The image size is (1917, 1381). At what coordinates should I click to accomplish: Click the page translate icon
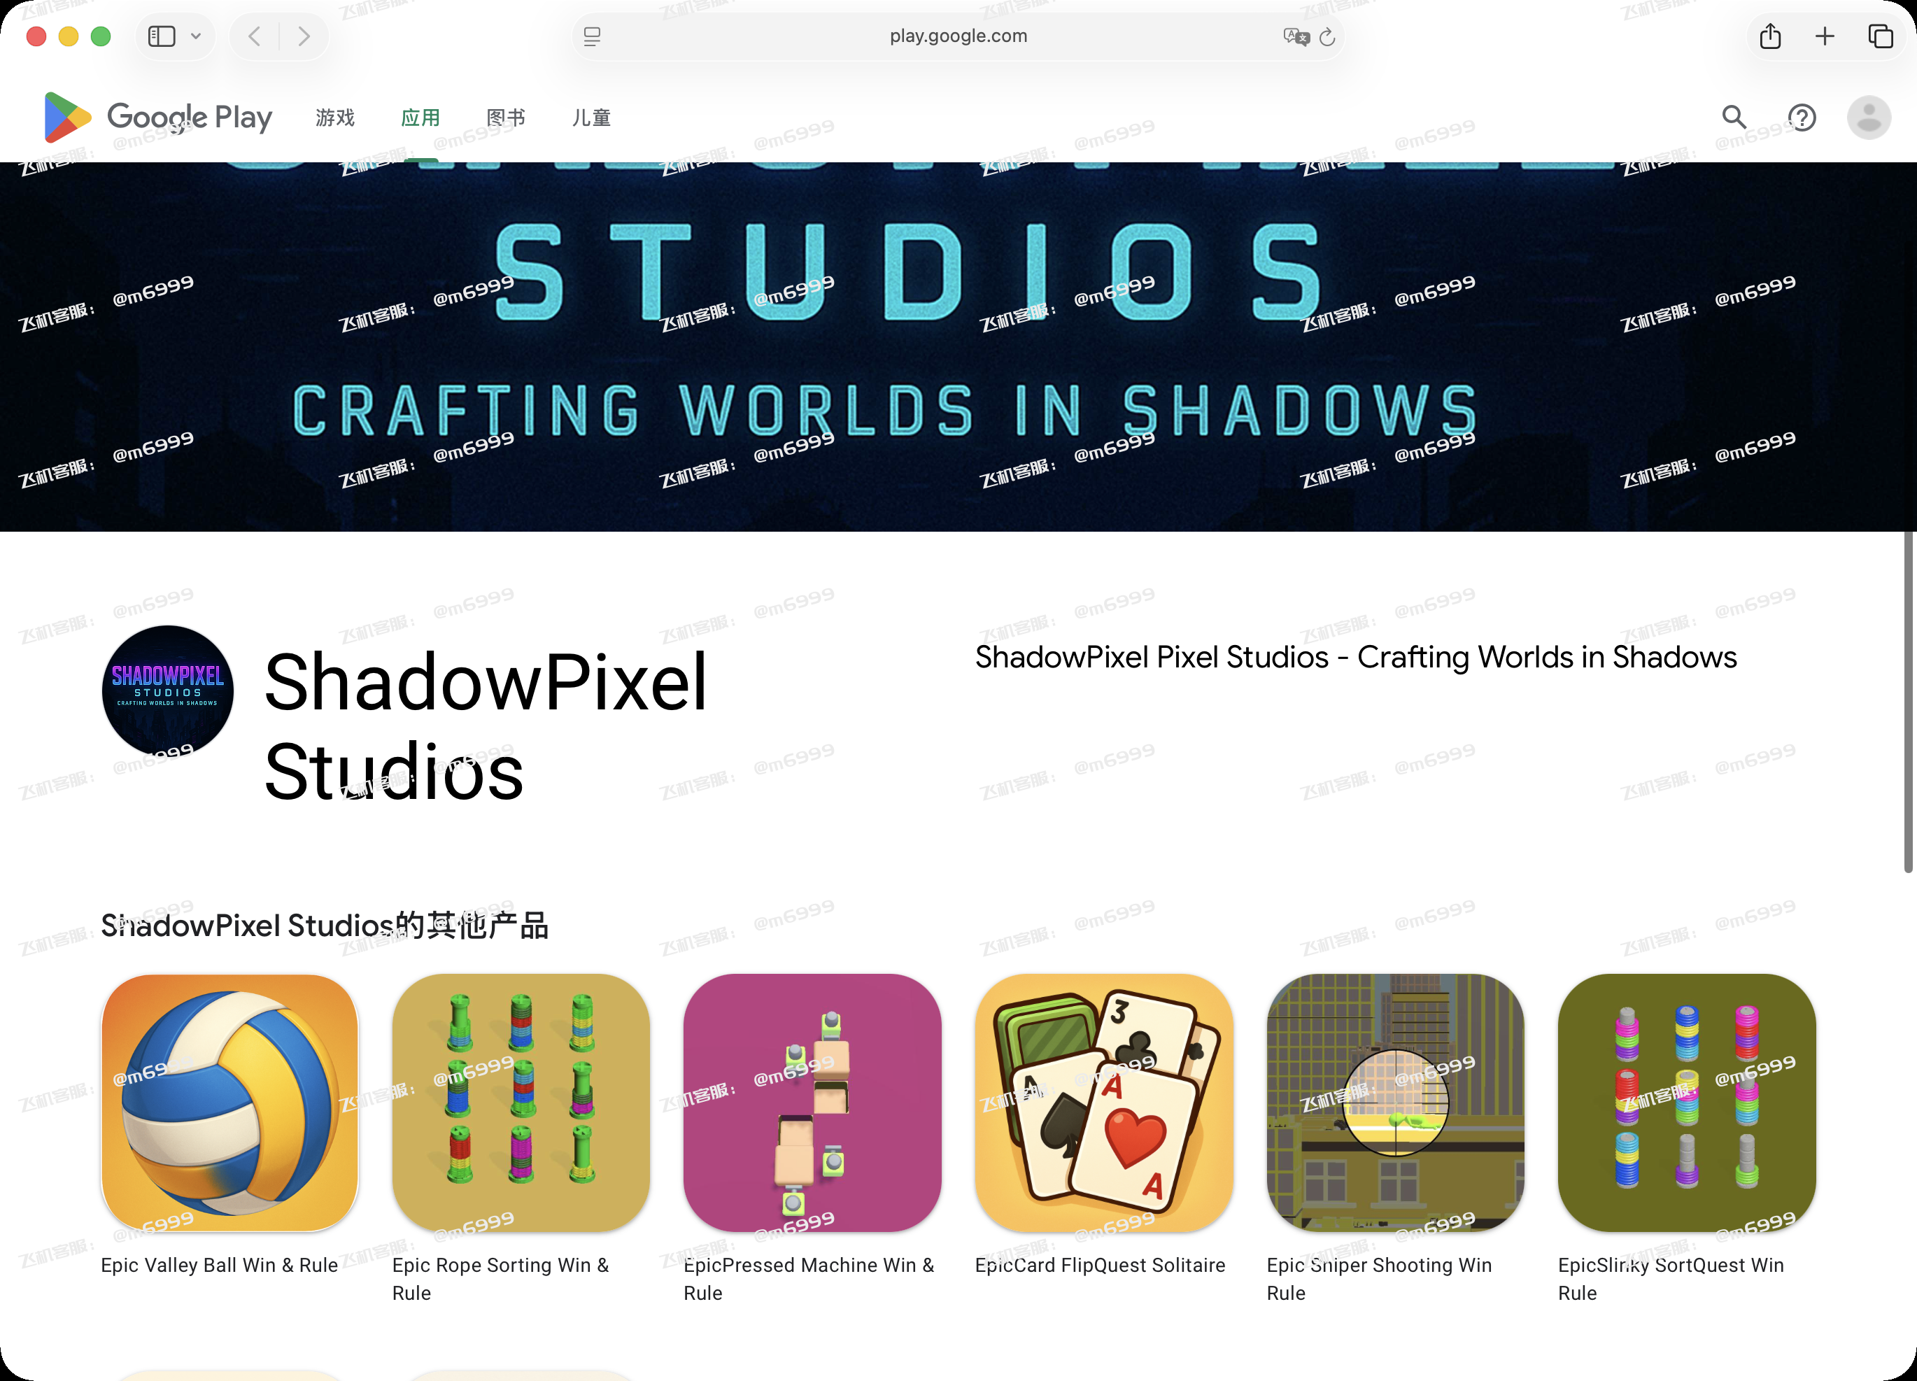click(x=1296, y=36)
